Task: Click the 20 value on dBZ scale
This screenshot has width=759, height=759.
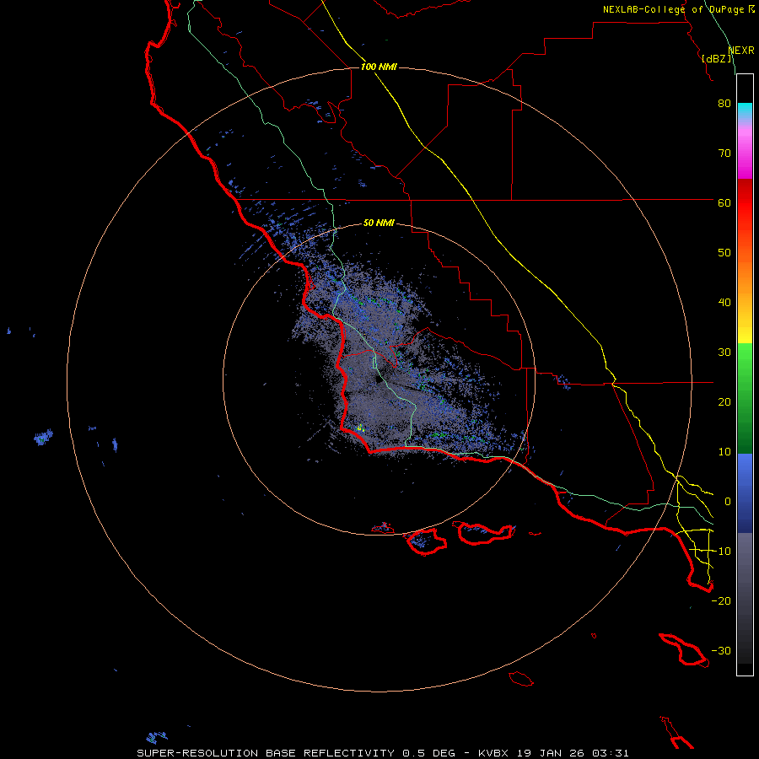Action: click(724, 402)
